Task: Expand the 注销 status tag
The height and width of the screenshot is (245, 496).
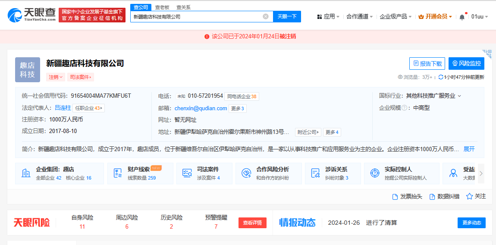Action: [x=56, y=77]
